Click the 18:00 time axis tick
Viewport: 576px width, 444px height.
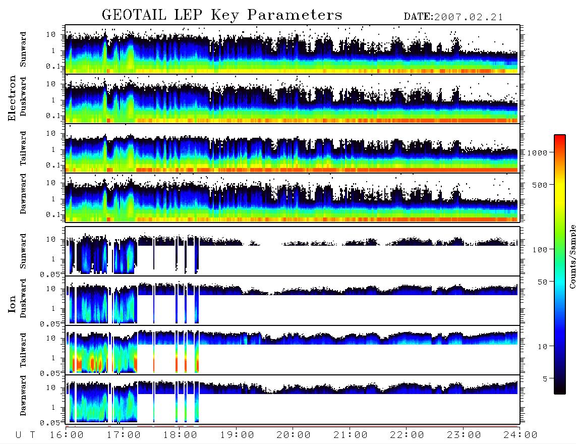[181, 435]
